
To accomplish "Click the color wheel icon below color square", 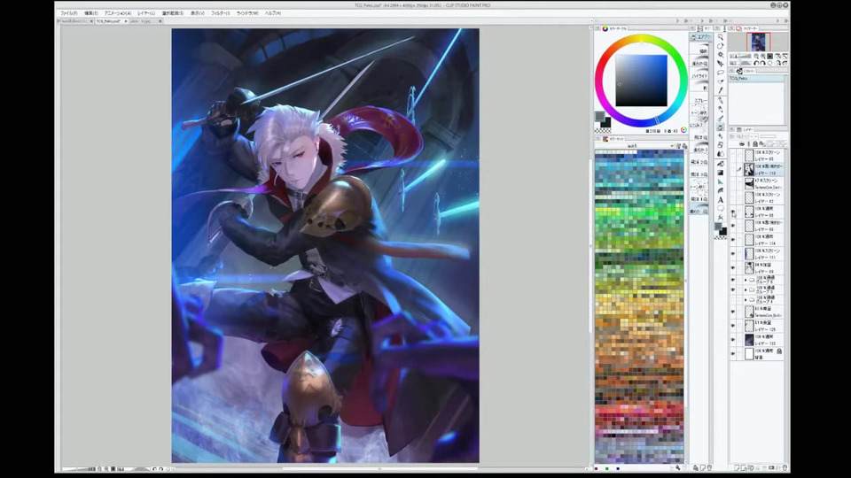I will point(683,130).
